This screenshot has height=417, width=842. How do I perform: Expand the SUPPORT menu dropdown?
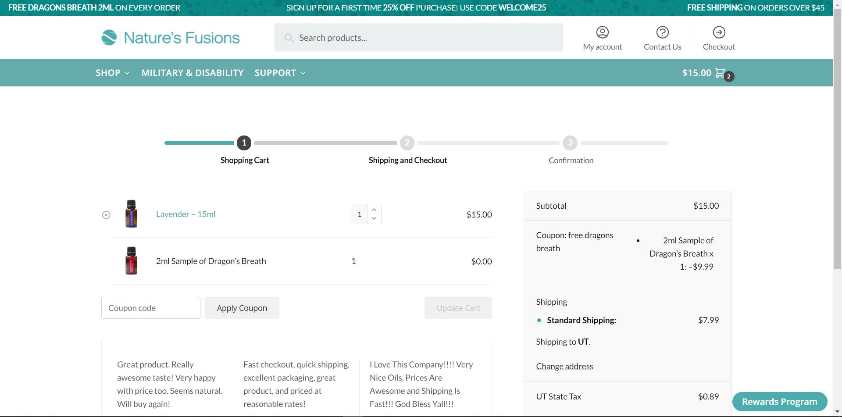[280, 73]
